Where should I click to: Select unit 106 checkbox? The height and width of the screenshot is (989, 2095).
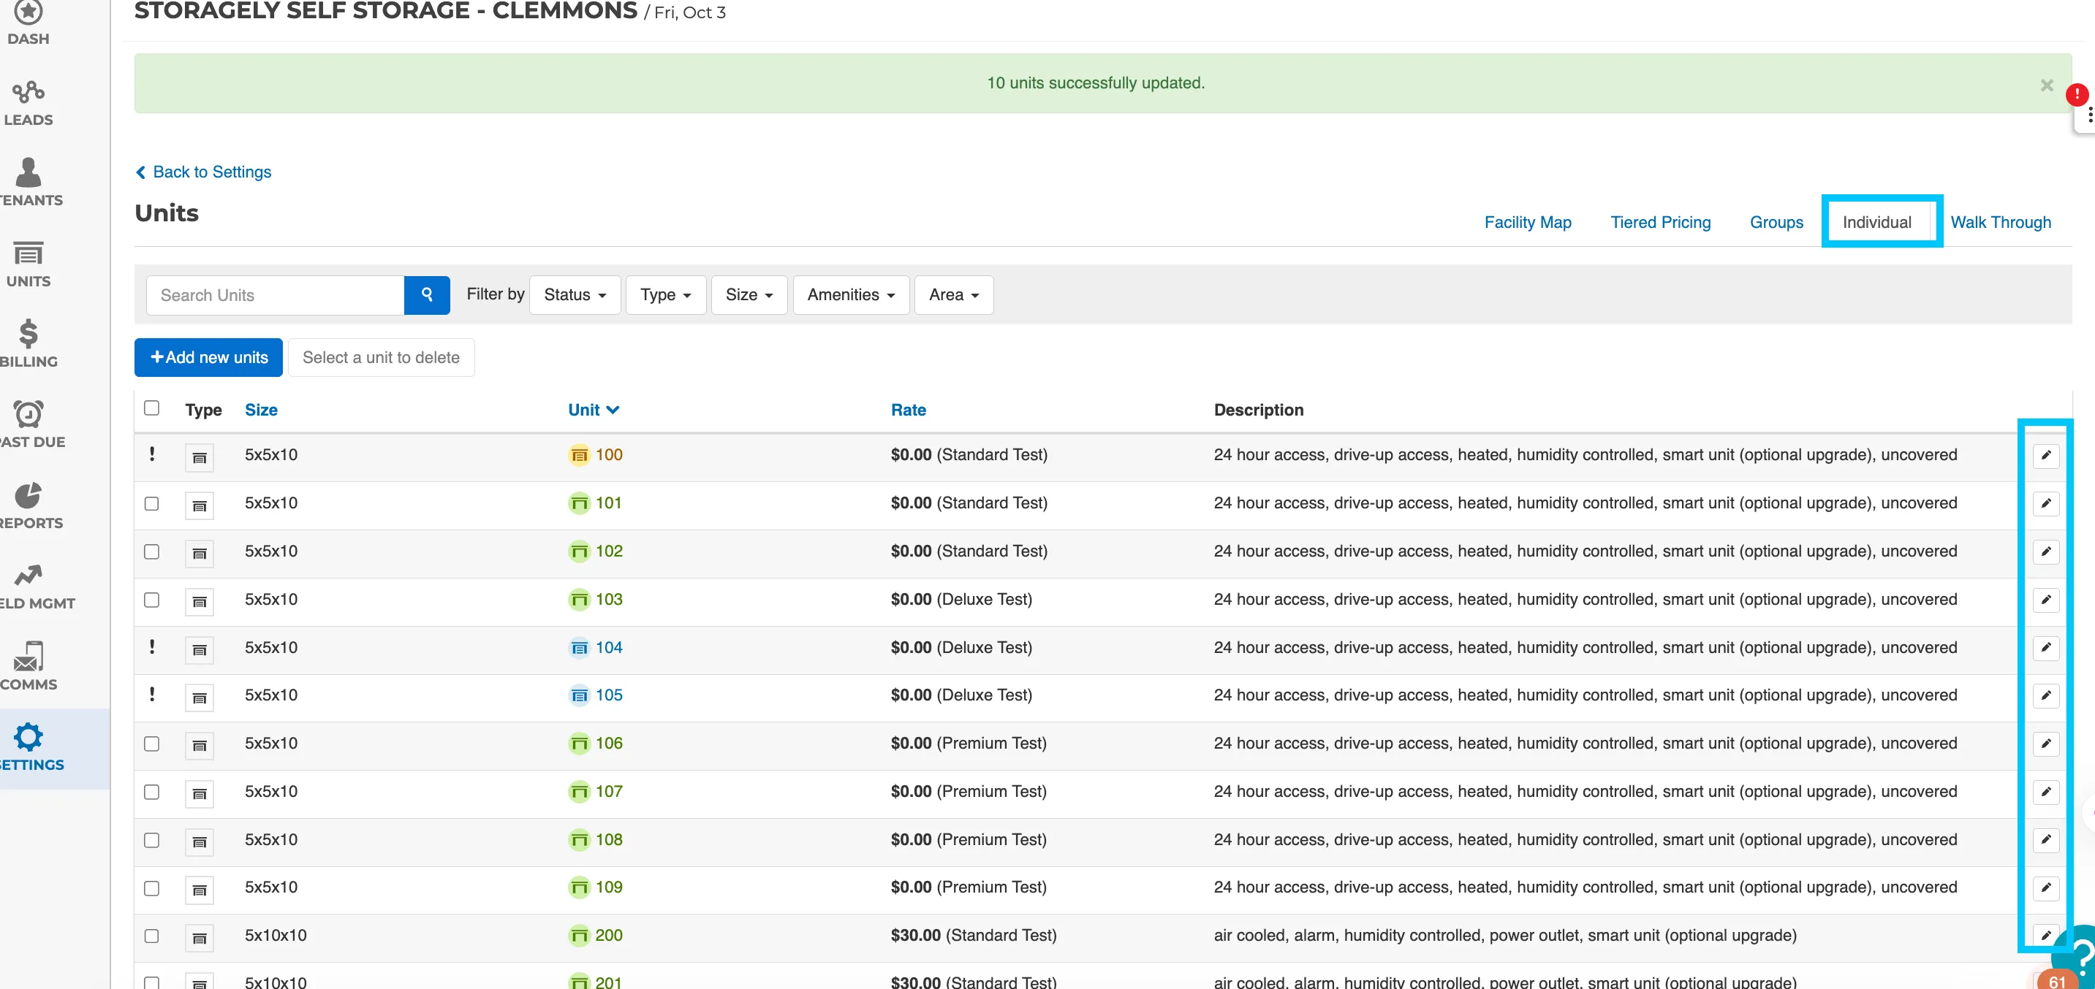(151, 744)
